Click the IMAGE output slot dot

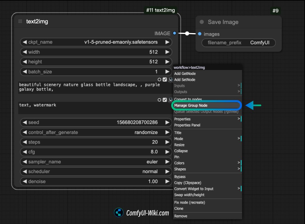point(174,33)
